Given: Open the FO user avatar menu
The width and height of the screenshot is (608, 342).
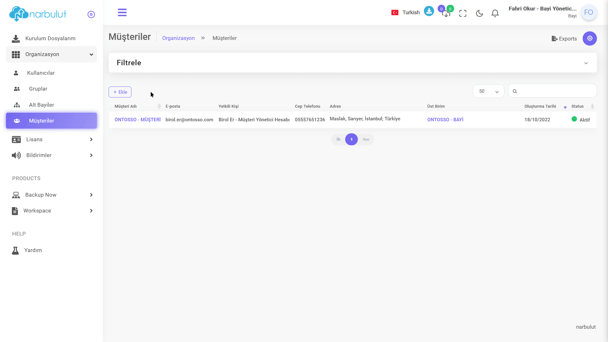Looking at the screenshot, I should pyautogui.click(x=589, y=12).
